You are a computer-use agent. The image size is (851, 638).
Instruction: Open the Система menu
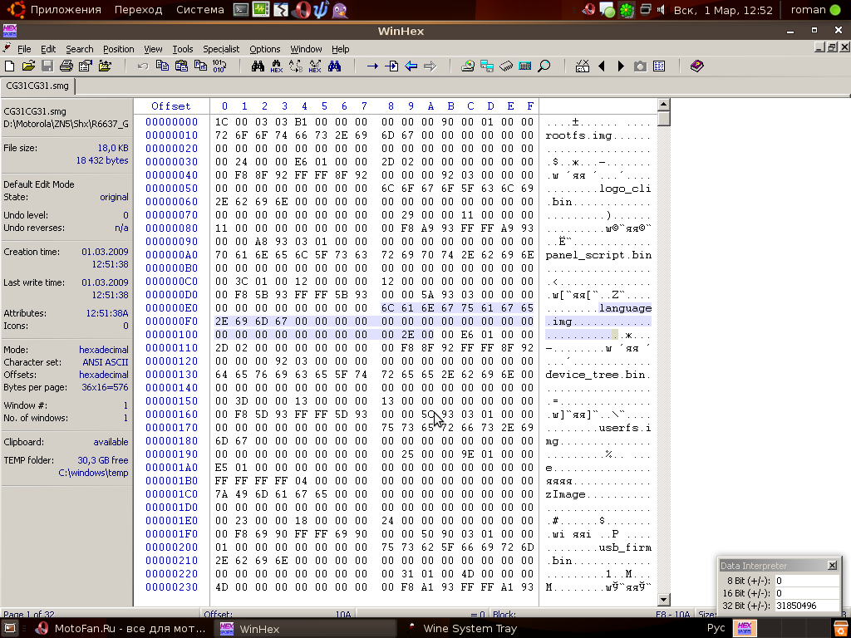point(199,10)
